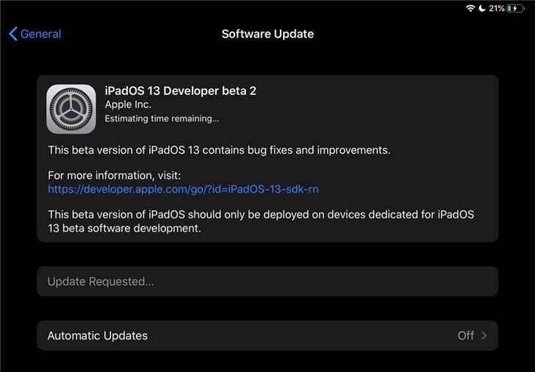Tap the Settings gear update icon

pos(71,109)
